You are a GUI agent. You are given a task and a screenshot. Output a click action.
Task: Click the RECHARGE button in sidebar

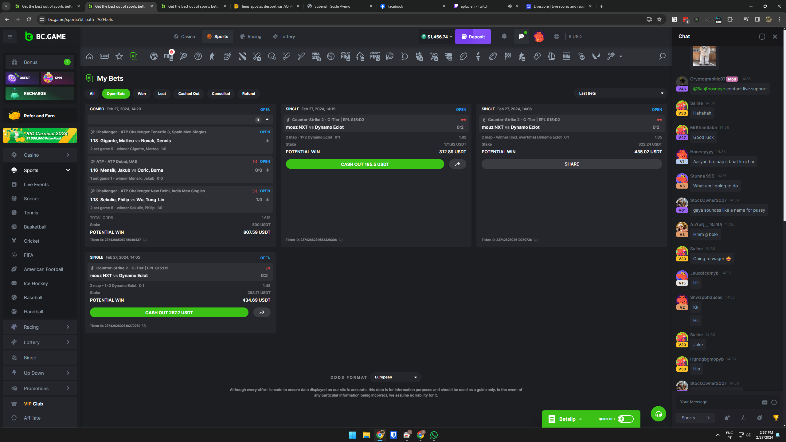pyautogui.click(x=40, y=93)
